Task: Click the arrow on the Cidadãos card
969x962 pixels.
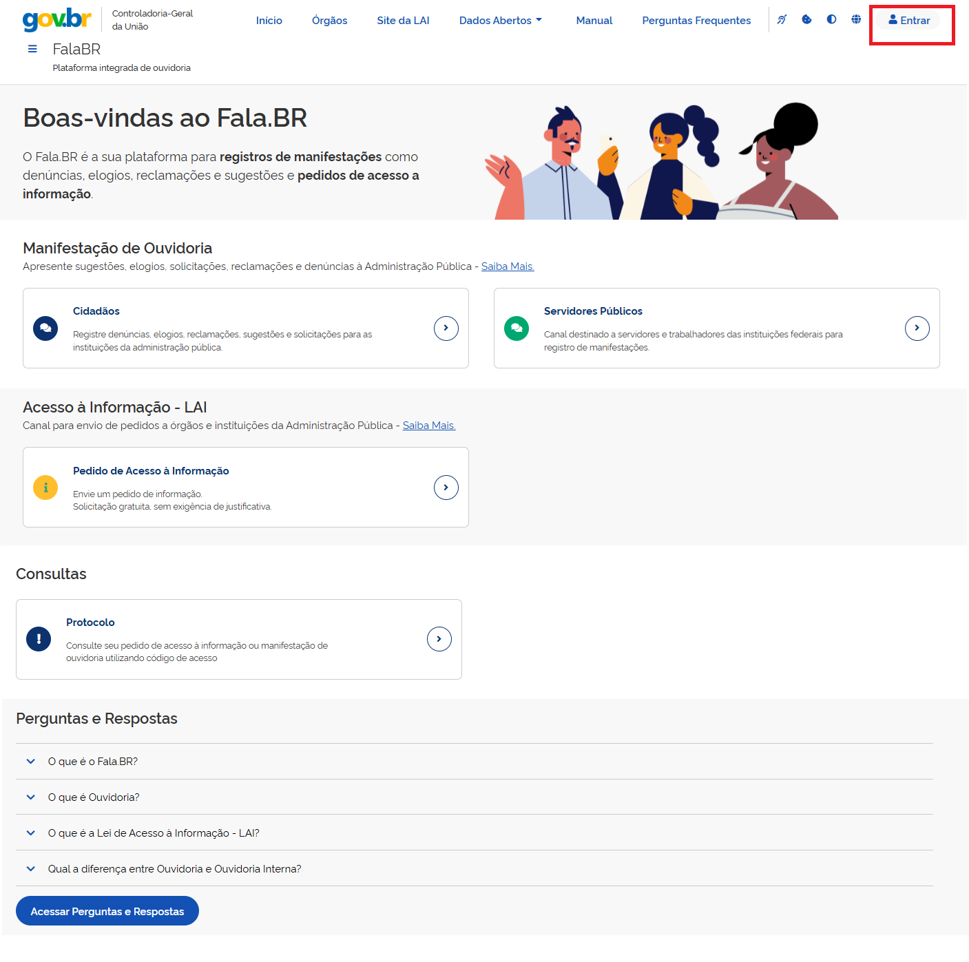Action: (446, 328)
